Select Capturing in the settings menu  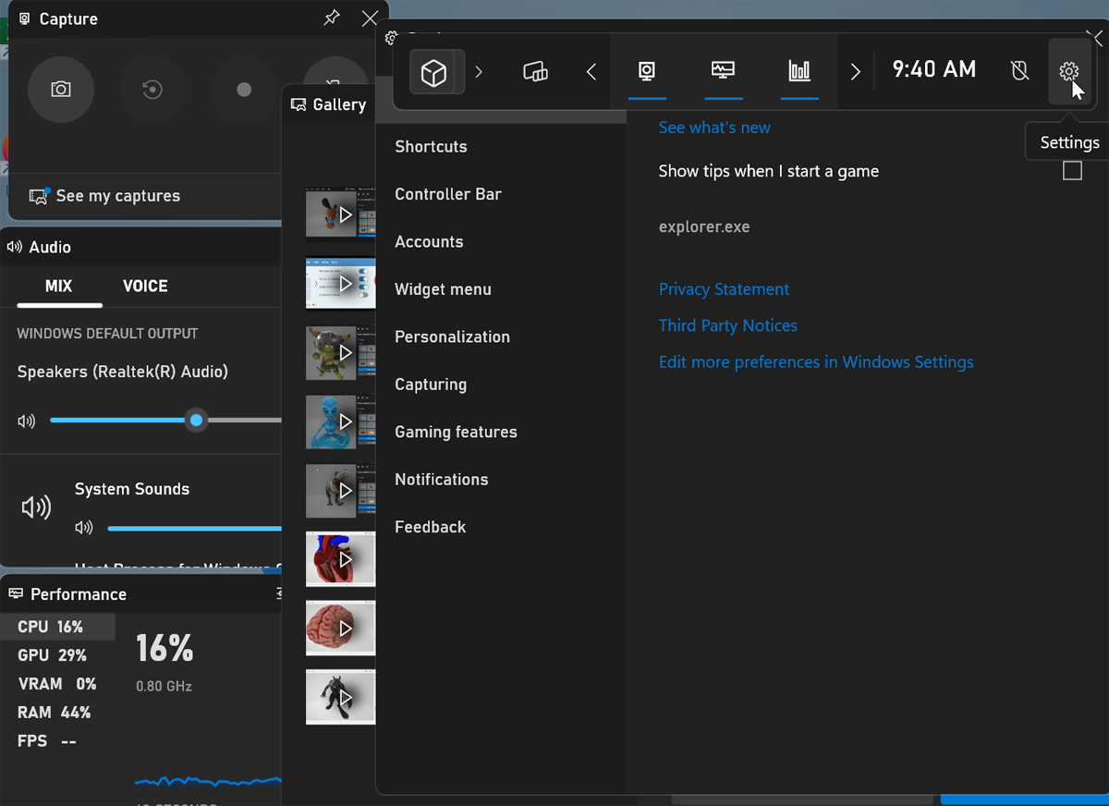coord(431,384)
